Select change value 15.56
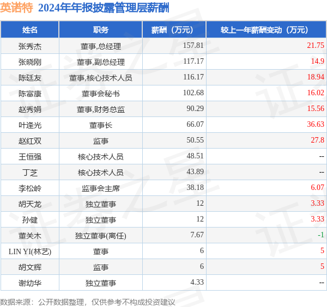 coord(316,108)
